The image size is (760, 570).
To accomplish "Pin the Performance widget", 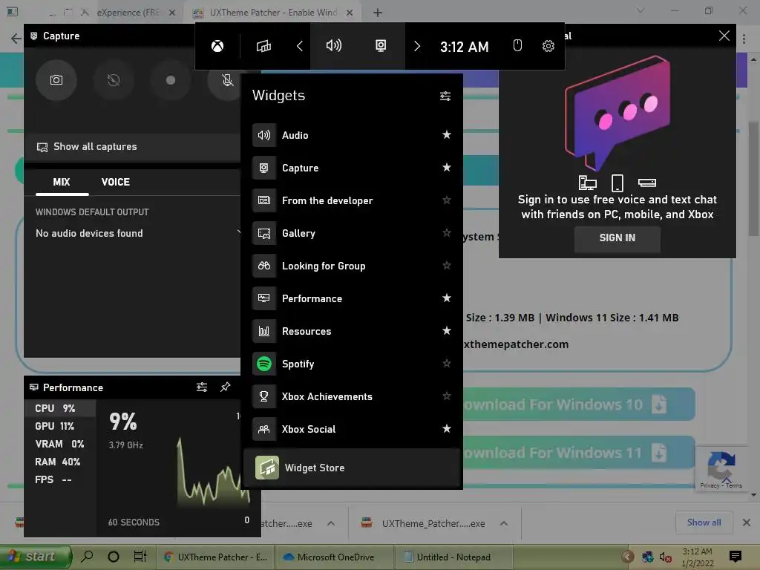I will click(x=226, y=387).
